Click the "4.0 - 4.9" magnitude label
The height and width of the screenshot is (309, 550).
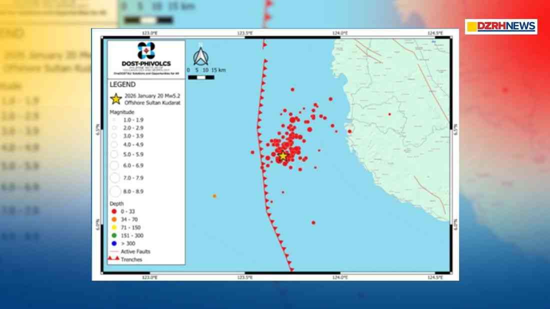[x=133, y=144]
